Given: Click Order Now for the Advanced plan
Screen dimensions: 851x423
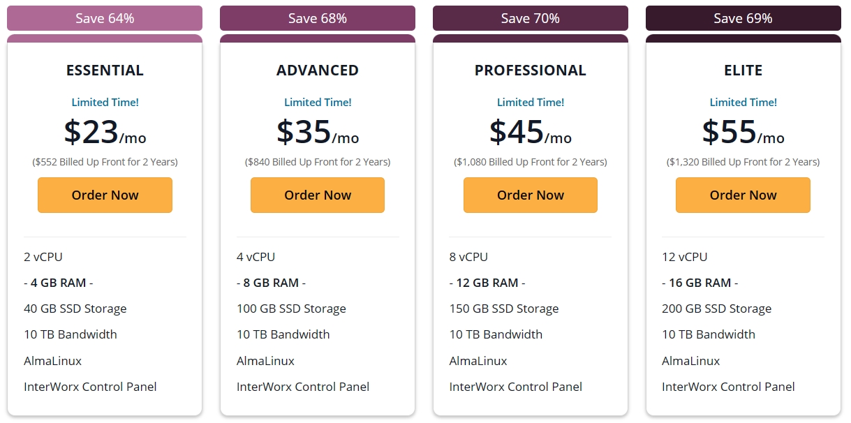Looking at the screenshot, I should point(318,195).
